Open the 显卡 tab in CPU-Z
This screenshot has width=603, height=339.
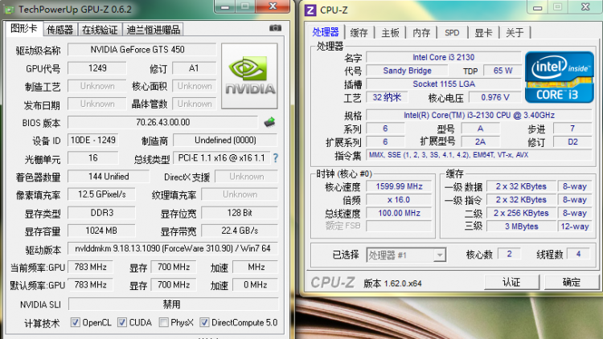483,33
